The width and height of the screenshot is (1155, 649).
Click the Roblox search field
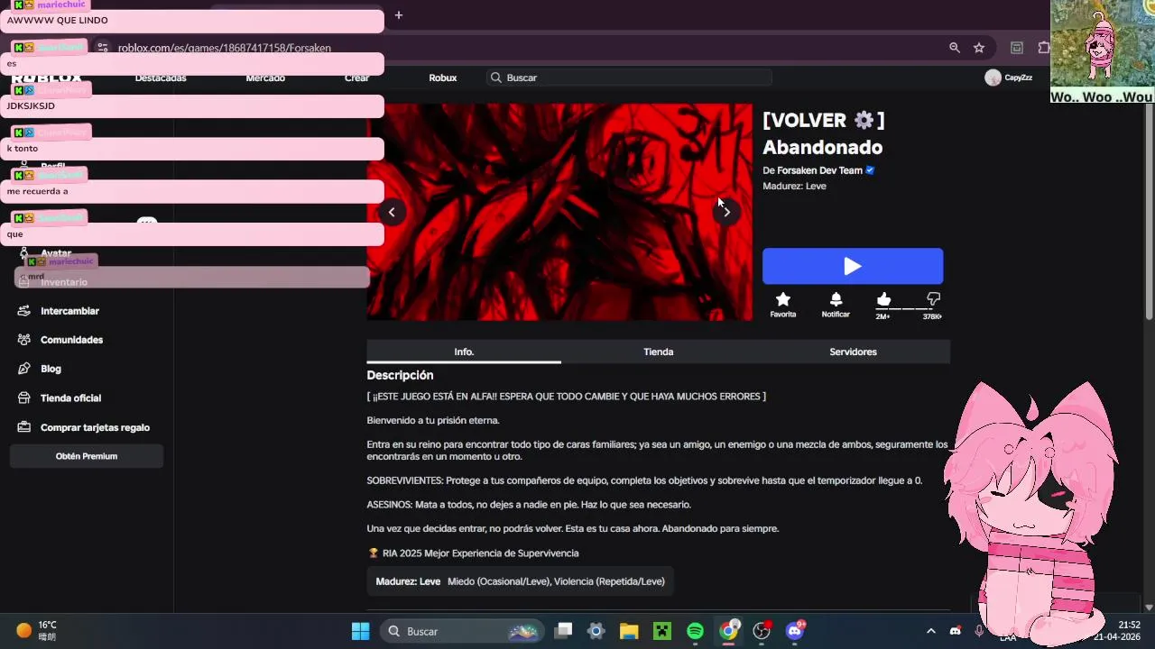coord(629,78)
